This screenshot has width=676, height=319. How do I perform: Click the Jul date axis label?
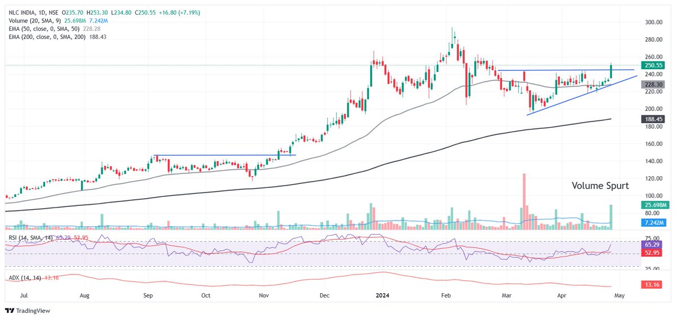click(x=24, y=295)
